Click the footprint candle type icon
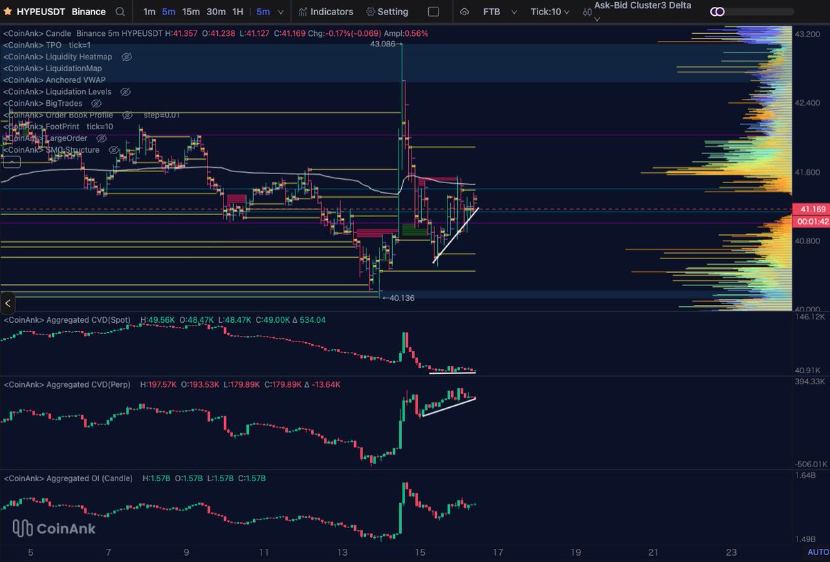Viewport: 830px width, 562px height. (587, 12)
